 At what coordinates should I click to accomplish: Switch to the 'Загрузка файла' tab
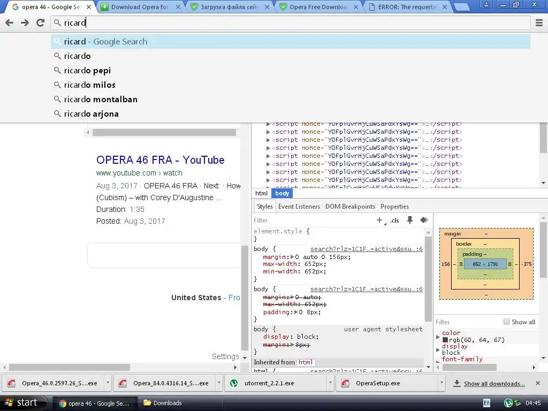(229, 7)
